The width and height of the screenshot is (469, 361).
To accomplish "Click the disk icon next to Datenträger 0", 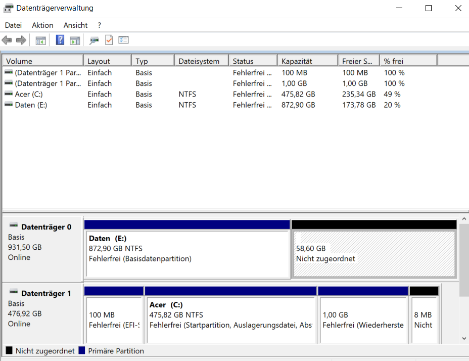I will tap(14, 225).
